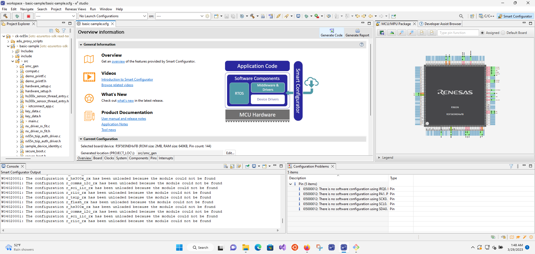The image size is (535, 254).
Task: Expand the adu_proxy_scripts folder
Action: 8,41
